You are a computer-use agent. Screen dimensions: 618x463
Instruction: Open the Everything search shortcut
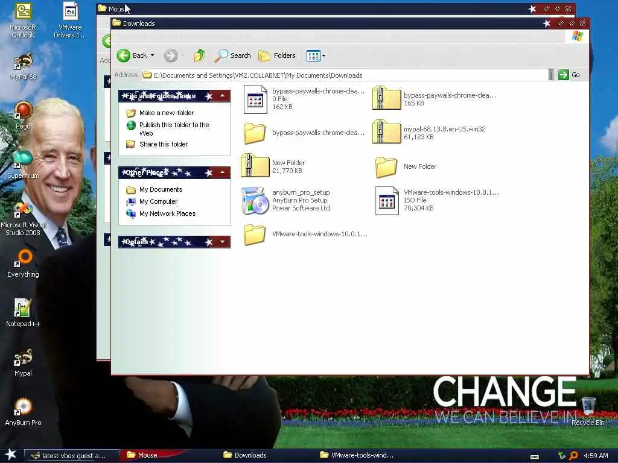pos(24,263)
